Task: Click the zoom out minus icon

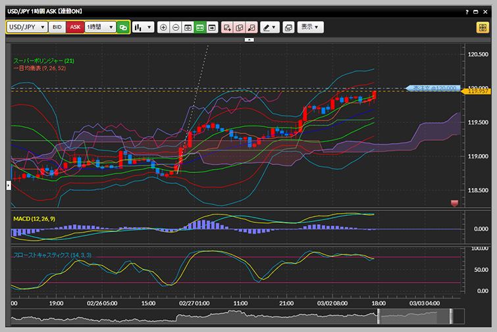Action: click(x=176, y=28)
